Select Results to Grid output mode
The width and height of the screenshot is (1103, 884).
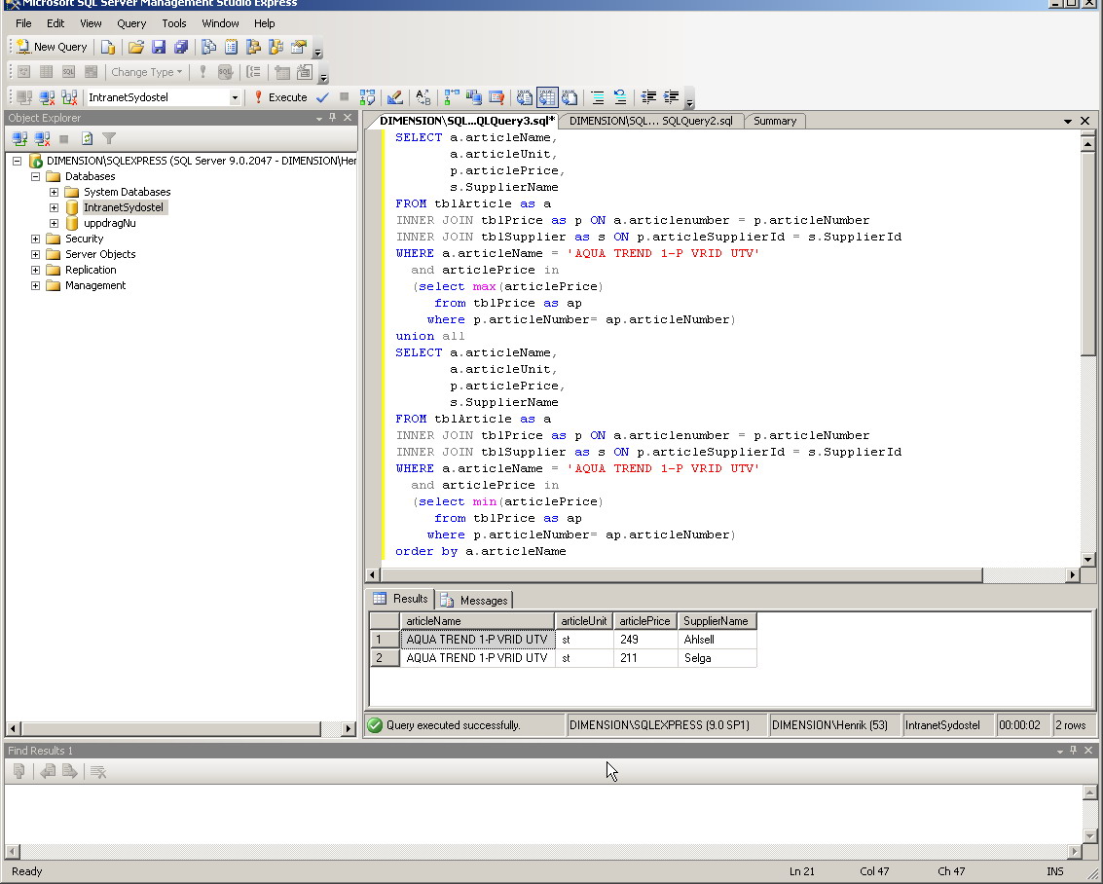(547, 97)
